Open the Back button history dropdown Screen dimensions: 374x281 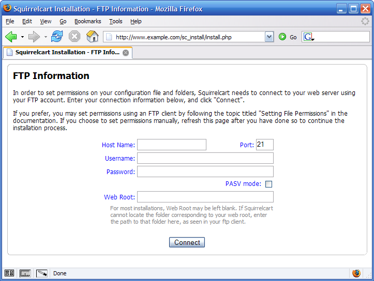coord(22,37)
